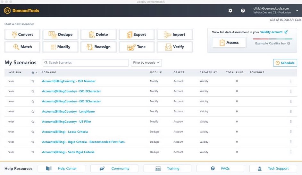Open the Tech Support resource
The width and height of the screenshot is (302, 175).
point(273,169)
